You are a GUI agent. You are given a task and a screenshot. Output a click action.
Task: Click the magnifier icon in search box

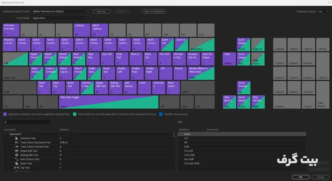5,122
